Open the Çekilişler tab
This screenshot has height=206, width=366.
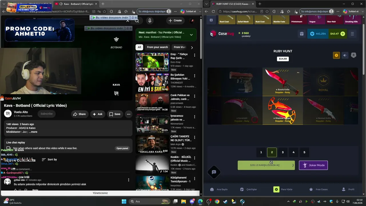248,189
